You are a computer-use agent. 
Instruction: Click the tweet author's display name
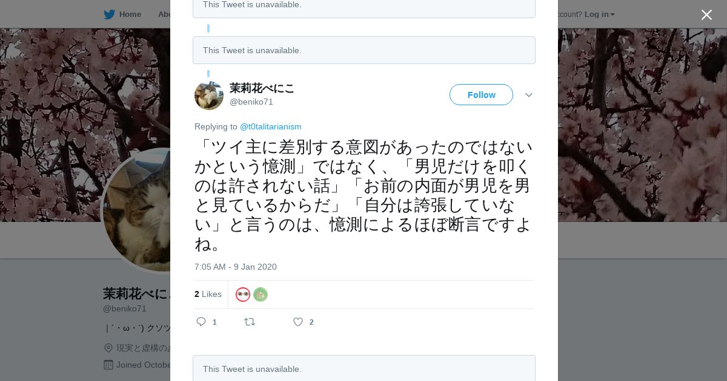pyautogui.click(x=262, y=88)
